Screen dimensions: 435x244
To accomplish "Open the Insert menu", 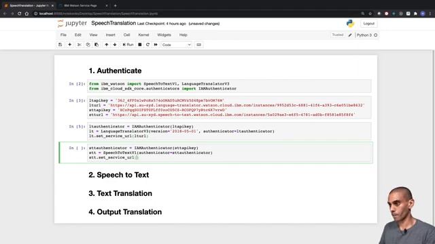I will point(110,35).
